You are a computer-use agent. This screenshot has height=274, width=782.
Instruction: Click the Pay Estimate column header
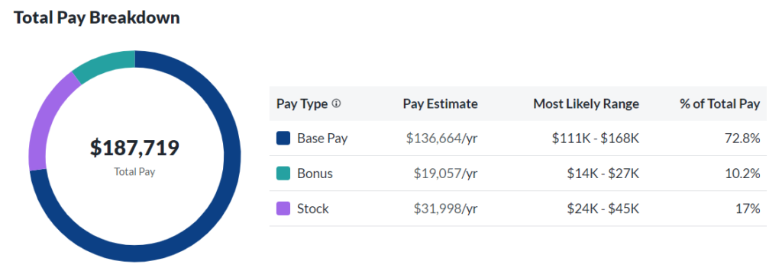(441, 104)
